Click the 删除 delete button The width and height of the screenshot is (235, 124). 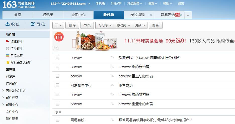[x=72, y=25]
